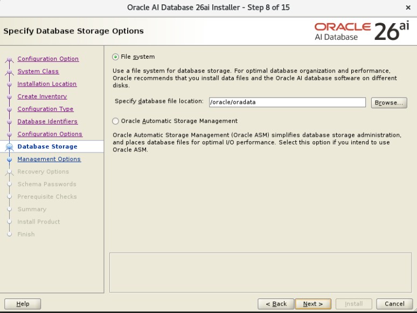Open Management Options step
The image size is (417, 313).
click(49, 159)
